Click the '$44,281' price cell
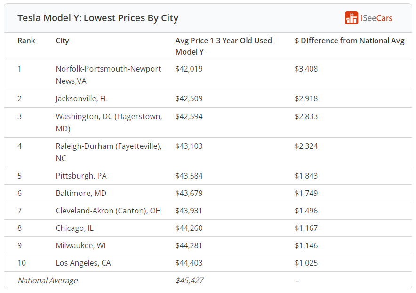This screenshot has height=293, width=416. [x=189, y=246]
